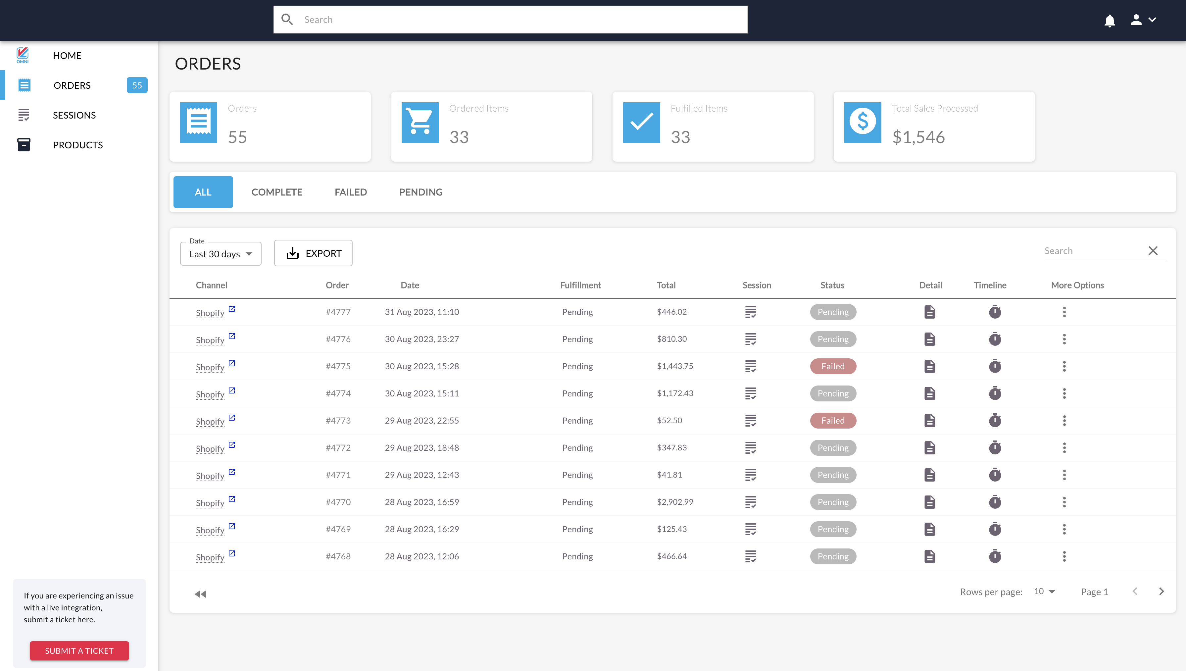The image size is (1186, 671).
Task: Open the Orders section in the sidebar
Action: 72,85
